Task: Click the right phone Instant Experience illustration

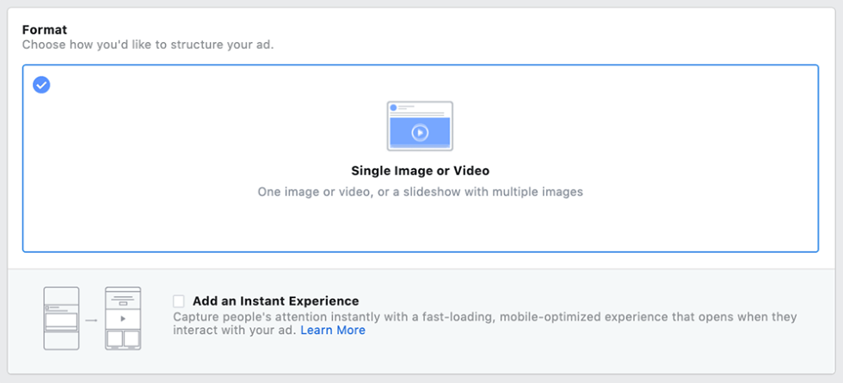Action: pyautogui.click(x=123, y=319)
